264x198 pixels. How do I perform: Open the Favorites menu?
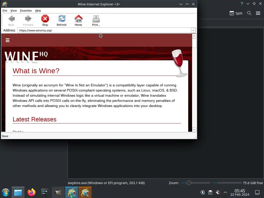tap(26, 11)
